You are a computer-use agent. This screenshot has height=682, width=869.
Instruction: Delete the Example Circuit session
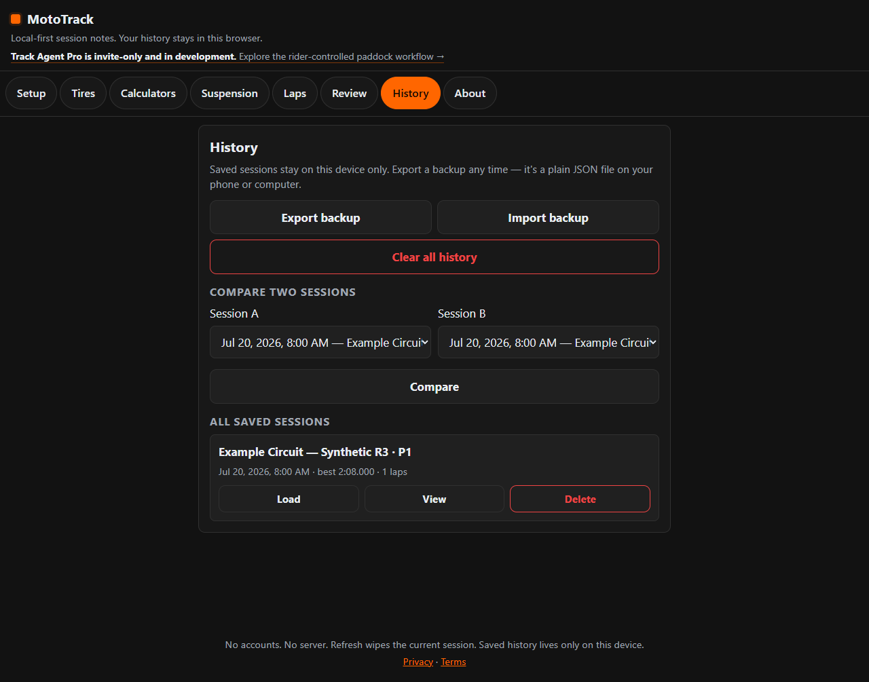coord(580,499)
